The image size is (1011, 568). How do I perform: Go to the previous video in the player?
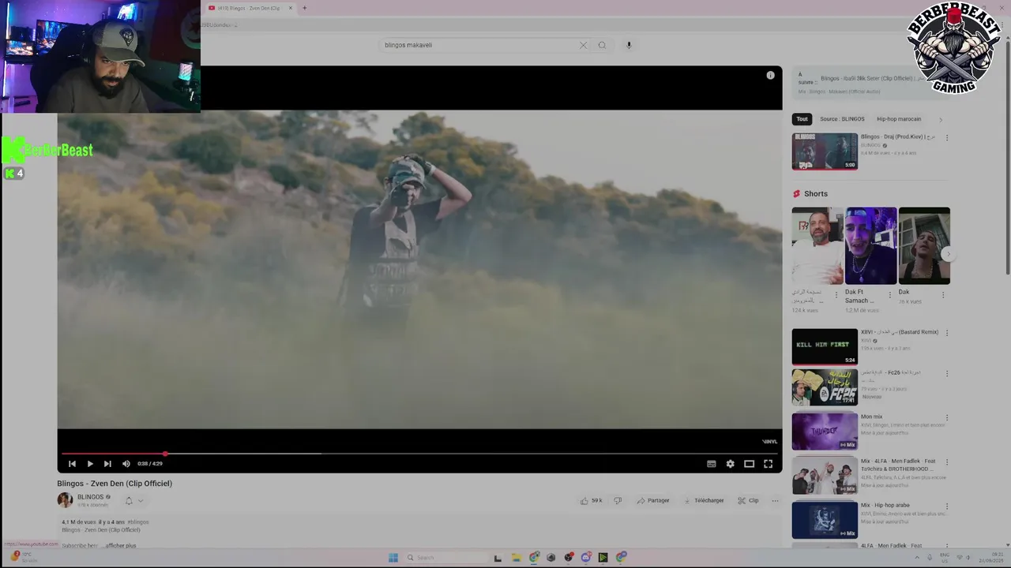point(72,464)
